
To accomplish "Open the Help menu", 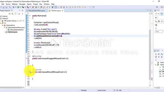I will (x=53, y=4).
